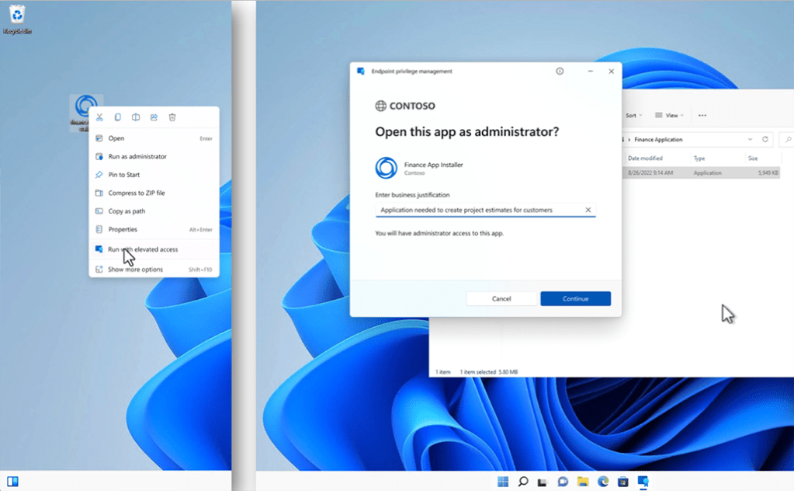The width and height of the screenshot is (794, 491).
Task: Open Microsoft Edge from the taskbar
Action: pyautogui.click(x=602, y=482)
